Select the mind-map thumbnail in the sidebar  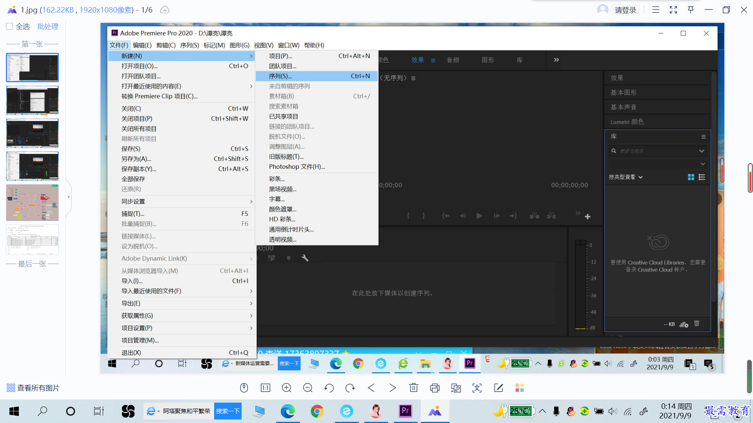pyautogui.click(x=32, y=203)
